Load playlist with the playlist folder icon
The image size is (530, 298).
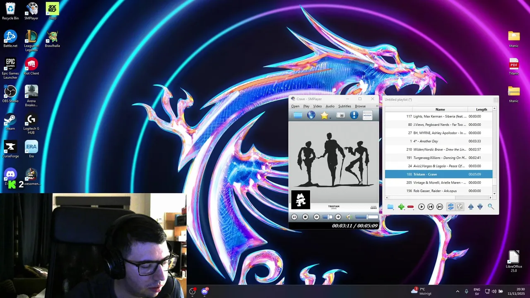390,207
